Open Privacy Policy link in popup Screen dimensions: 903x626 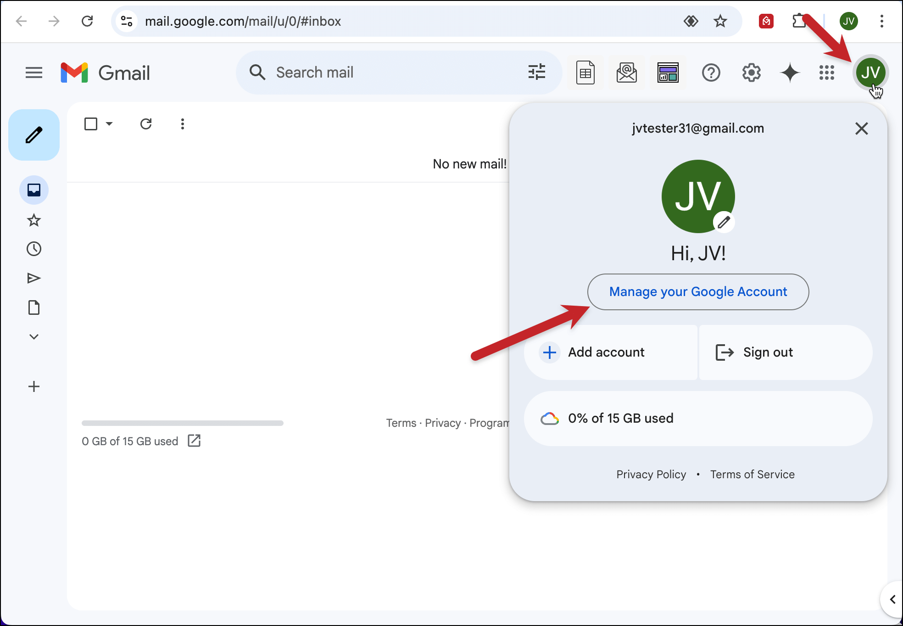[x=651, y=475]
